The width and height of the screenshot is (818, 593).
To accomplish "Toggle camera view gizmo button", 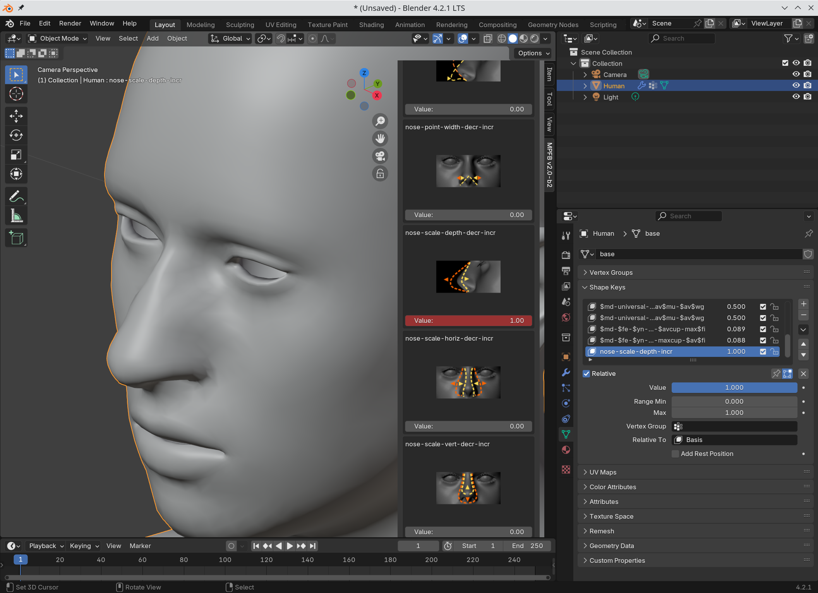I will tap(380, 156).
